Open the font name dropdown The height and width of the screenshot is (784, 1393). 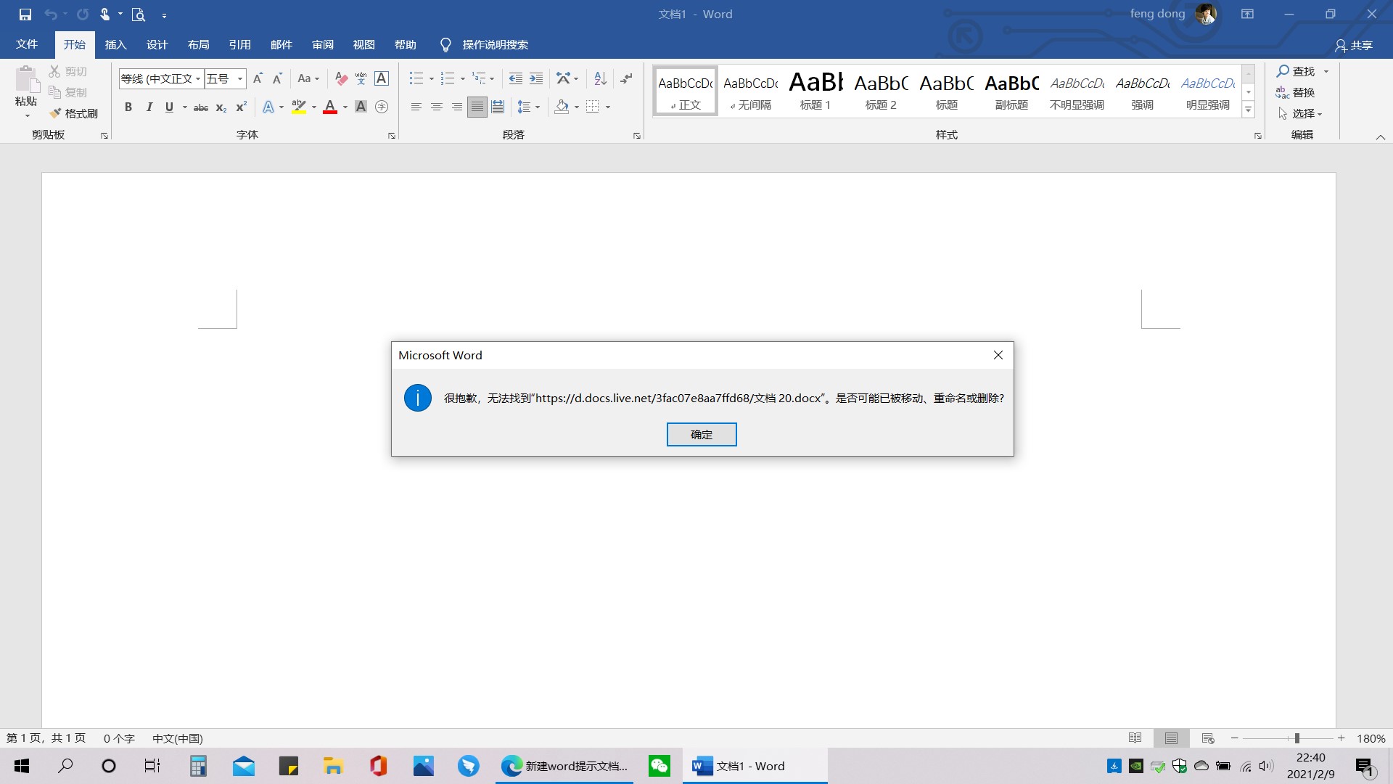tap(198, 78)
